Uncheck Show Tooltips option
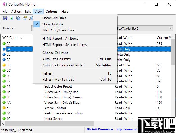 click(x=75, y=24)
